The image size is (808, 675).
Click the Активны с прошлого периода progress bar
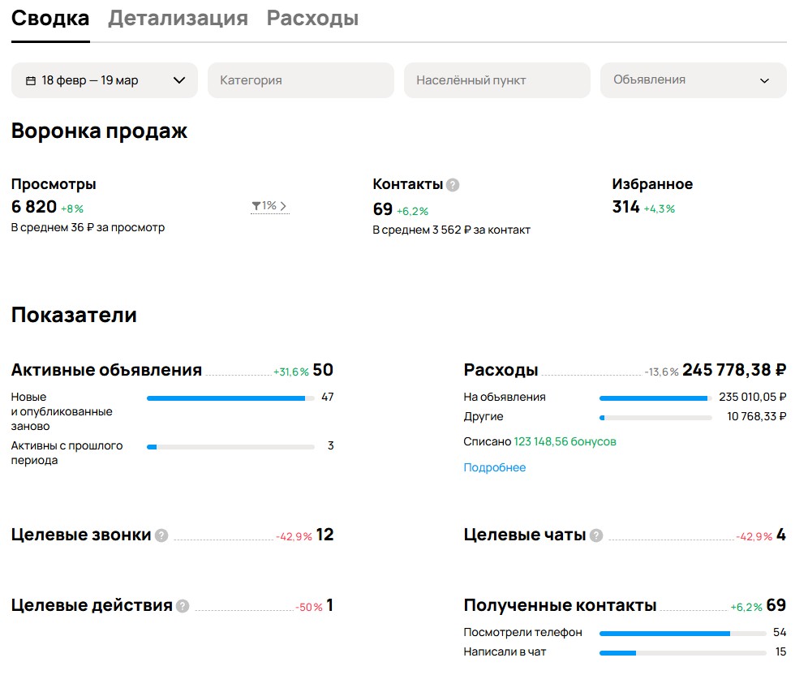point(230,447)
